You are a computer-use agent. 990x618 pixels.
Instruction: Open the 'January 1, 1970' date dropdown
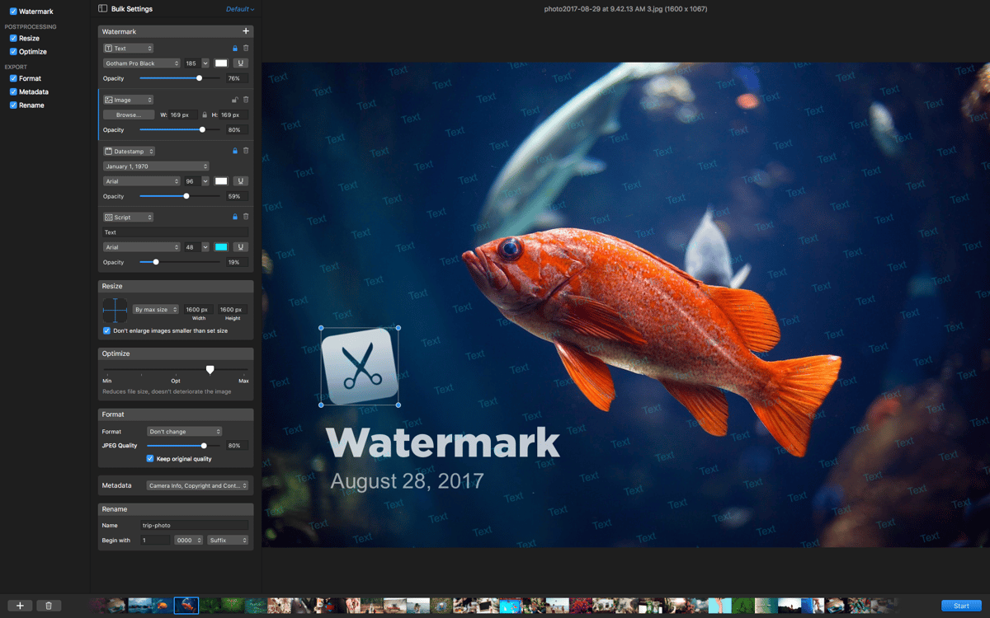pyautogui.click(x=155, y=166)
